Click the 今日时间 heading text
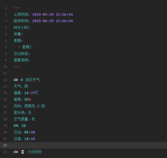The image size is (167, 158). click(34, 152)
